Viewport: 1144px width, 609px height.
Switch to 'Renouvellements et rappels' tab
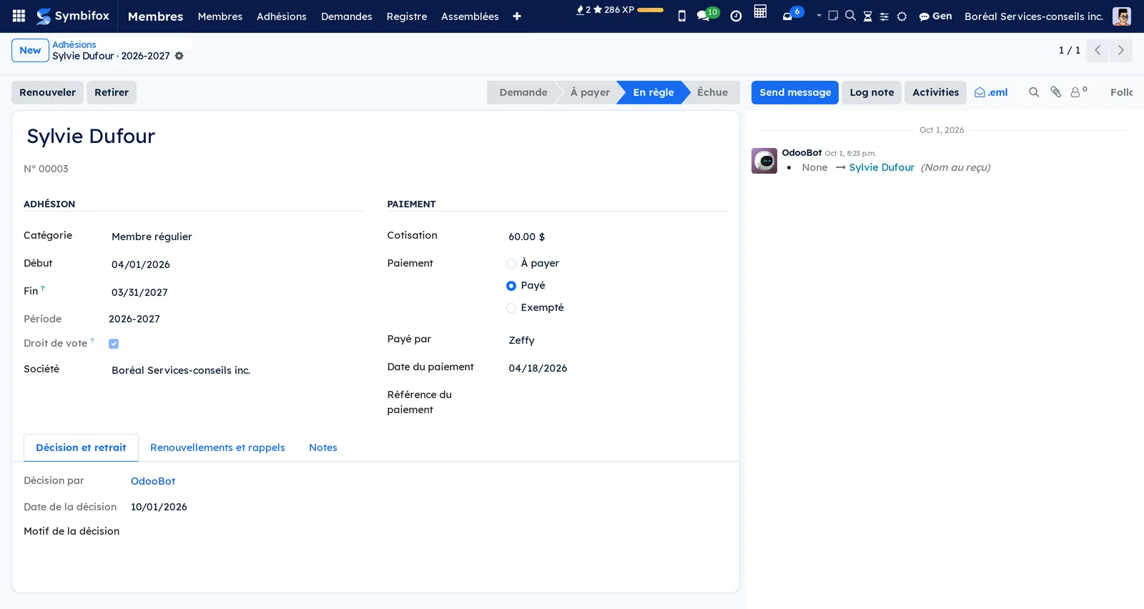coord(217,447)
